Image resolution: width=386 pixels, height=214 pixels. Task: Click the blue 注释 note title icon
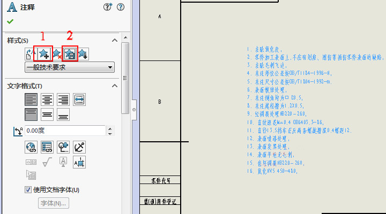click(12, 7)
